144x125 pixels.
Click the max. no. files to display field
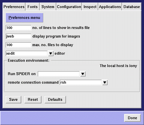tap(18, 45)
